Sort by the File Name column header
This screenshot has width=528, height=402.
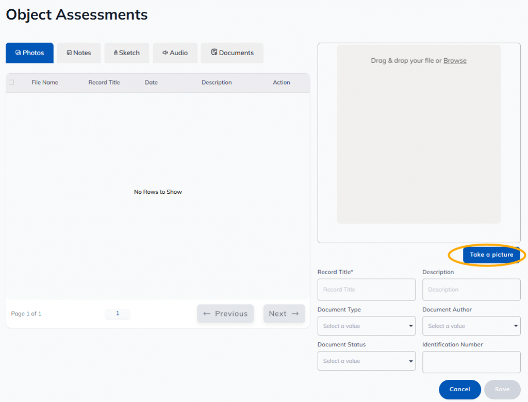click(x=45, y=82)
